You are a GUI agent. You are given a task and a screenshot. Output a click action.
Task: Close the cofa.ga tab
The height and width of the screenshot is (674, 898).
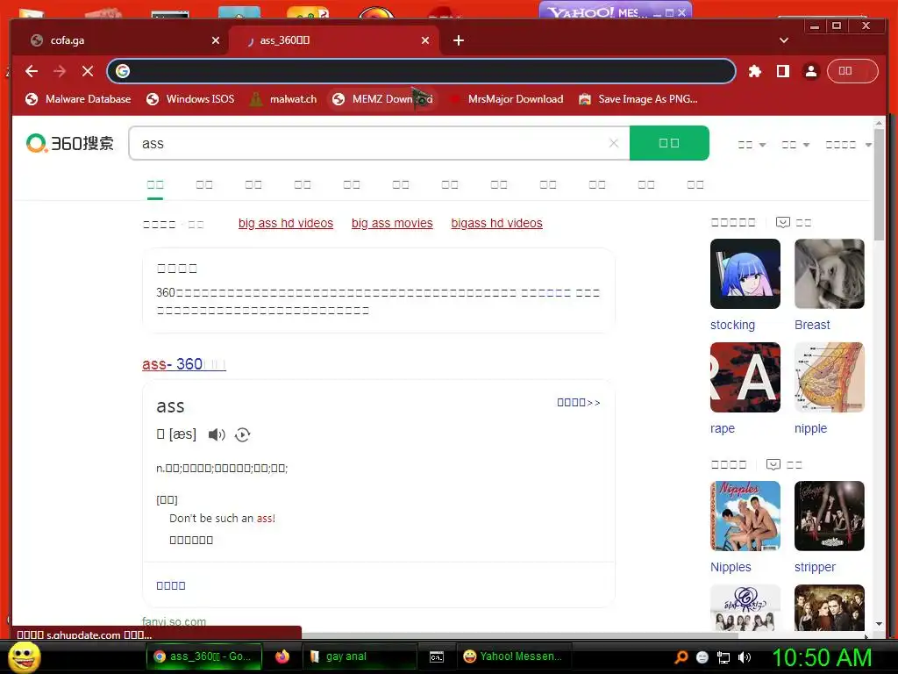(216, 40)
